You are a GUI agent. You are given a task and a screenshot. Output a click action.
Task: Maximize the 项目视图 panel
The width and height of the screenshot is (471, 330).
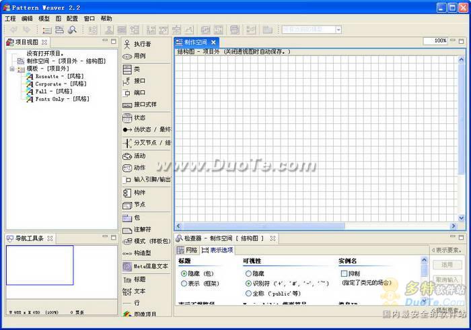tap(114, 41)
